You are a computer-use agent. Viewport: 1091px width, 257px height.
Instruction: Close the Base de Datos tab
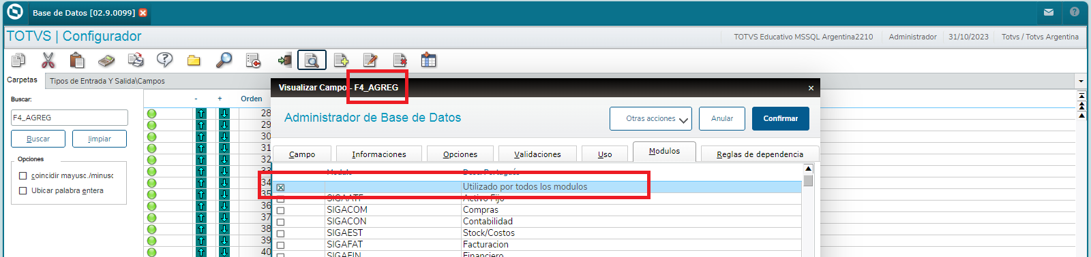pos(143,13)
